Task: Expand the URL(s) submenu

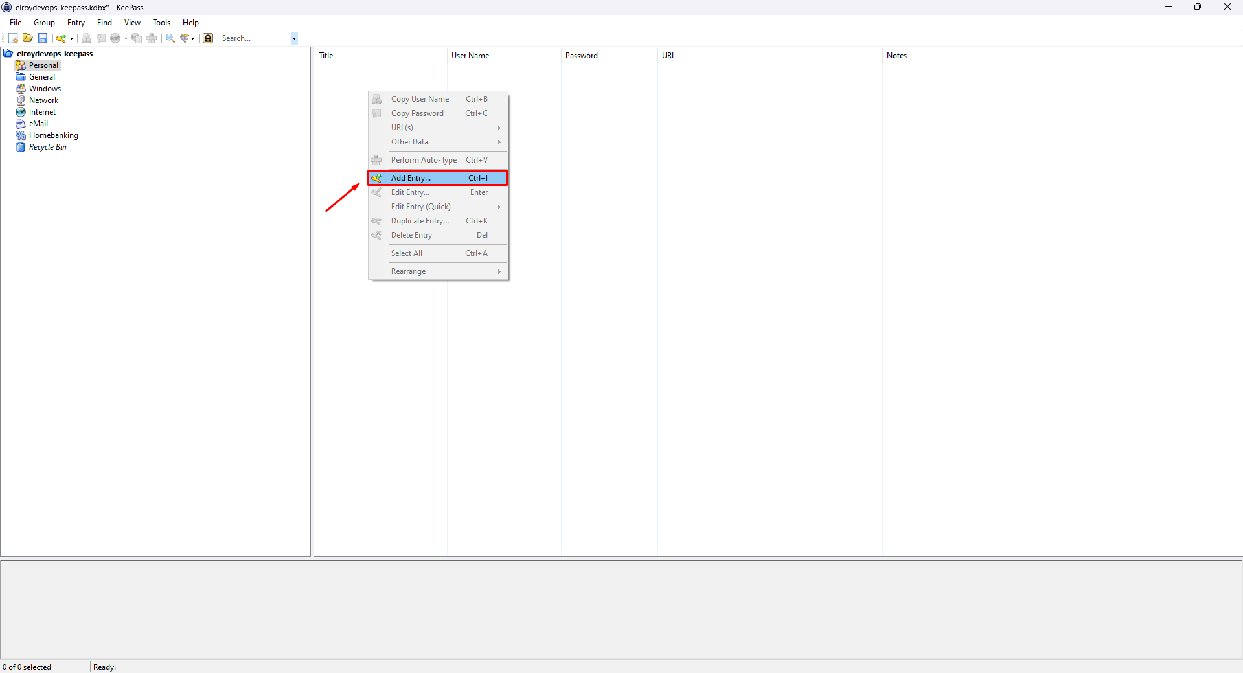Action: point(438,128)
